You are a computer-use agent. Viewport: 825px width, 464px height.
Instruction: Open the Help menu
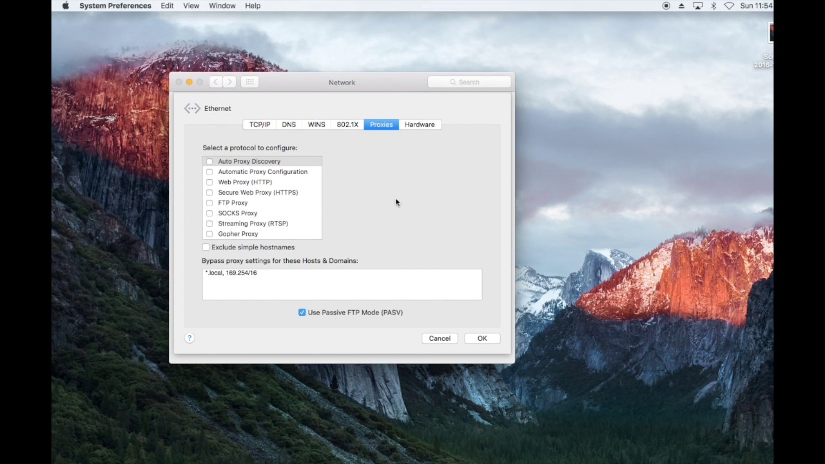pyautogui.click(x=253, y=6)
